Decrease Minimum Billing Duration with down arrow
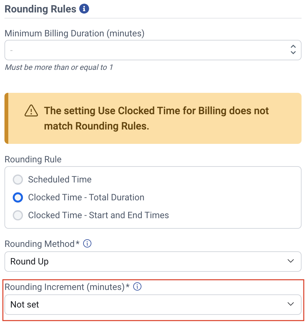The width and height of the screenshot is (306, 326). 293,53
